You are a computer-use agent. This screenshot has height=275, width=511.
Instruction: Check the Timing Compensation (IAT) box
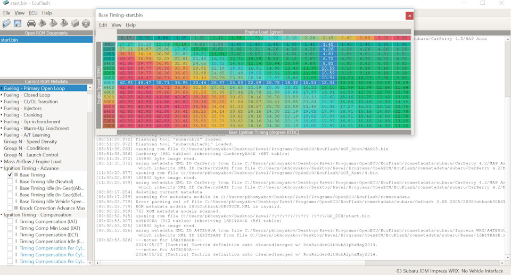coord(10,222)
